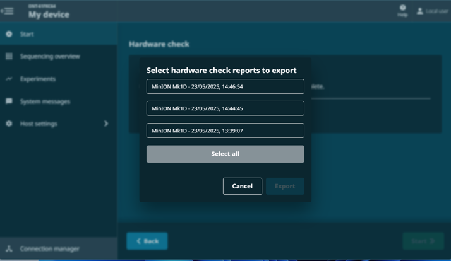Click the Sequencing overview grid icon

pyautogui.click(x=9, y=56)
